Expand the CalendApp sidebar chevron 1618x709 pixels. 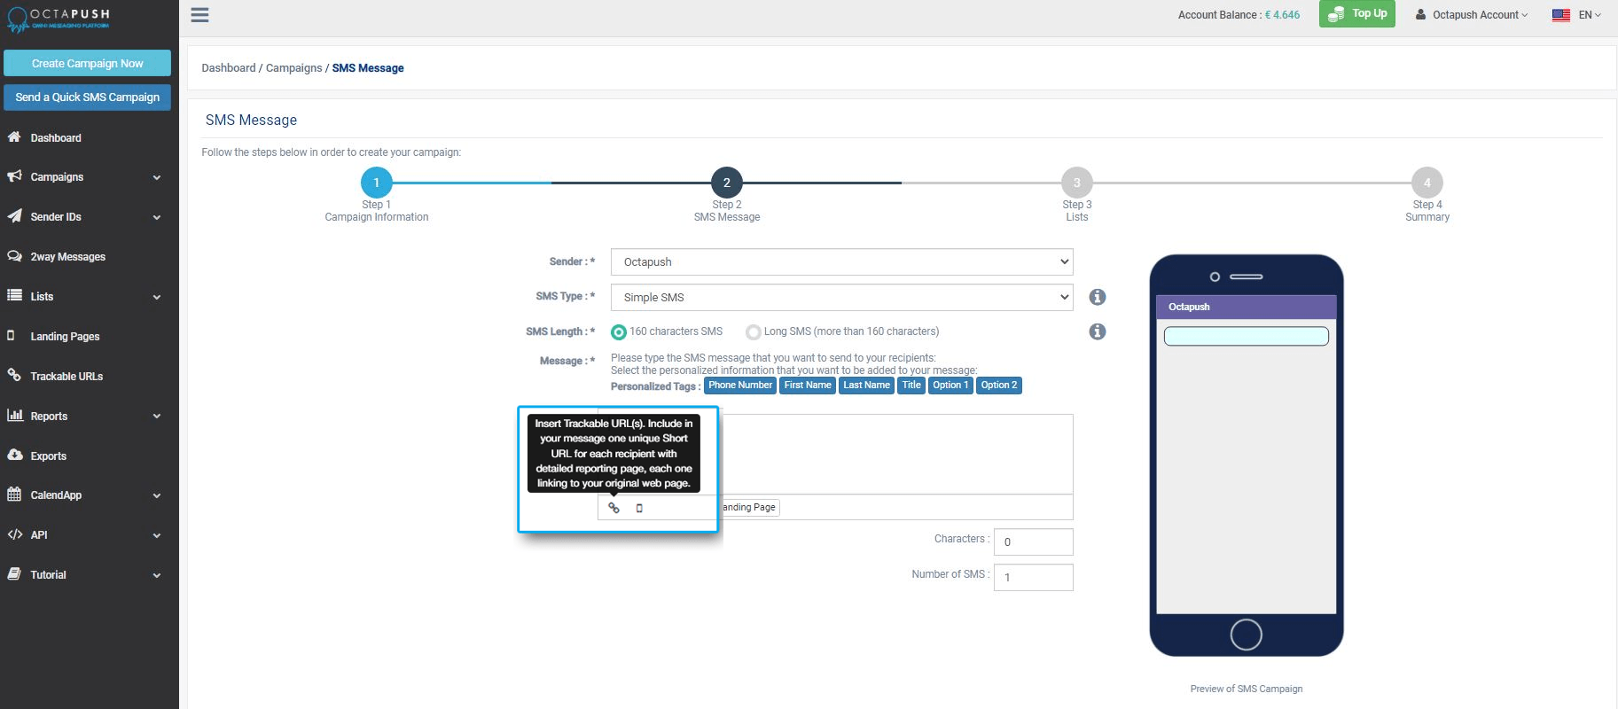tap(157, 495)
